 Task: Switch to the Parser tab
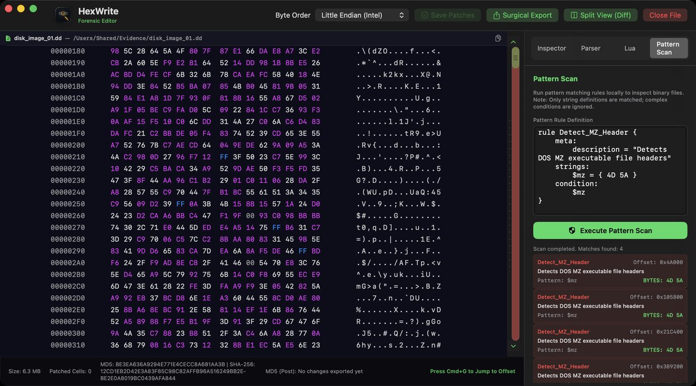coord(591,48)
